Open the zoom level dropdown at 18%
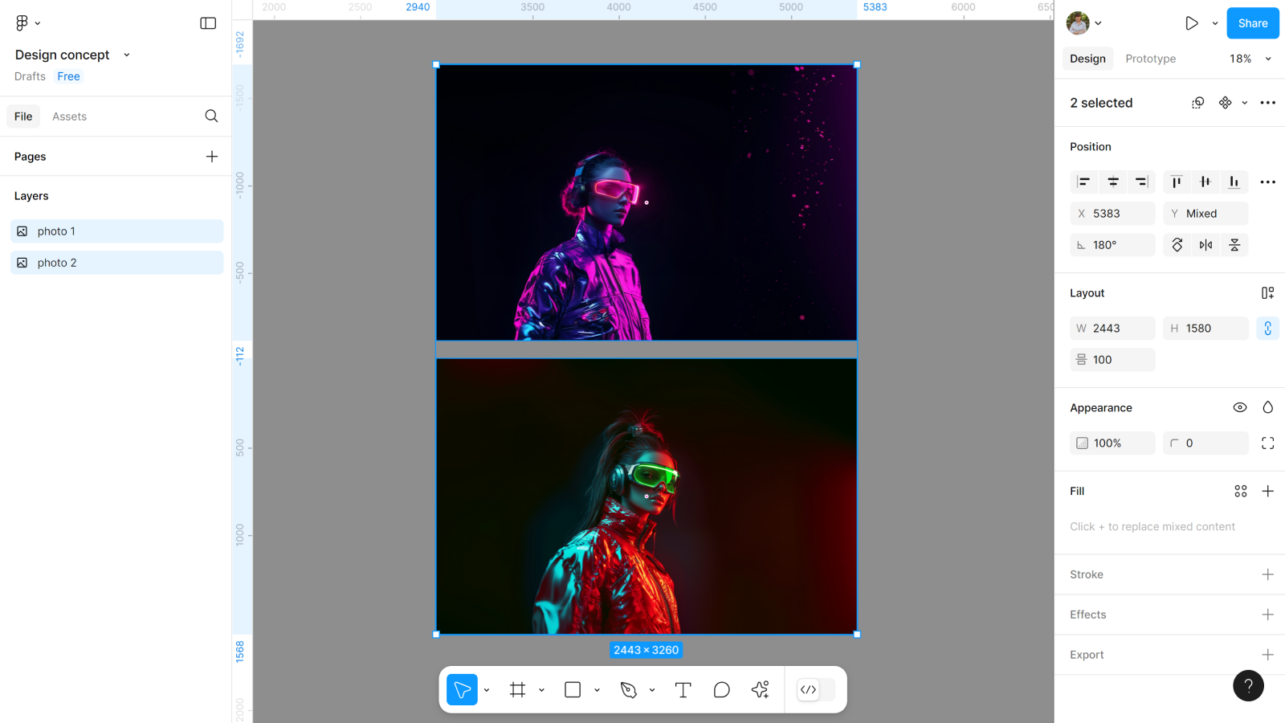The image size is (1285, 723). click(1250, 59)
